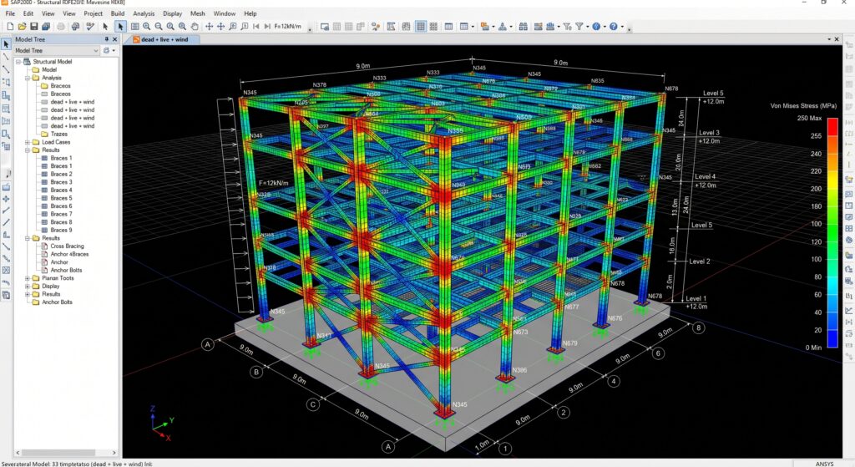Viewport: 855px width, 467px height.
Task: Click the first move arrows icon
Action: pyautogui.click(x=209, y=26)
